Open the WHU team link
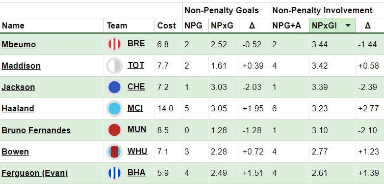Image resolution: width=384 pixels, height=184 pixels. click(137, 151)
